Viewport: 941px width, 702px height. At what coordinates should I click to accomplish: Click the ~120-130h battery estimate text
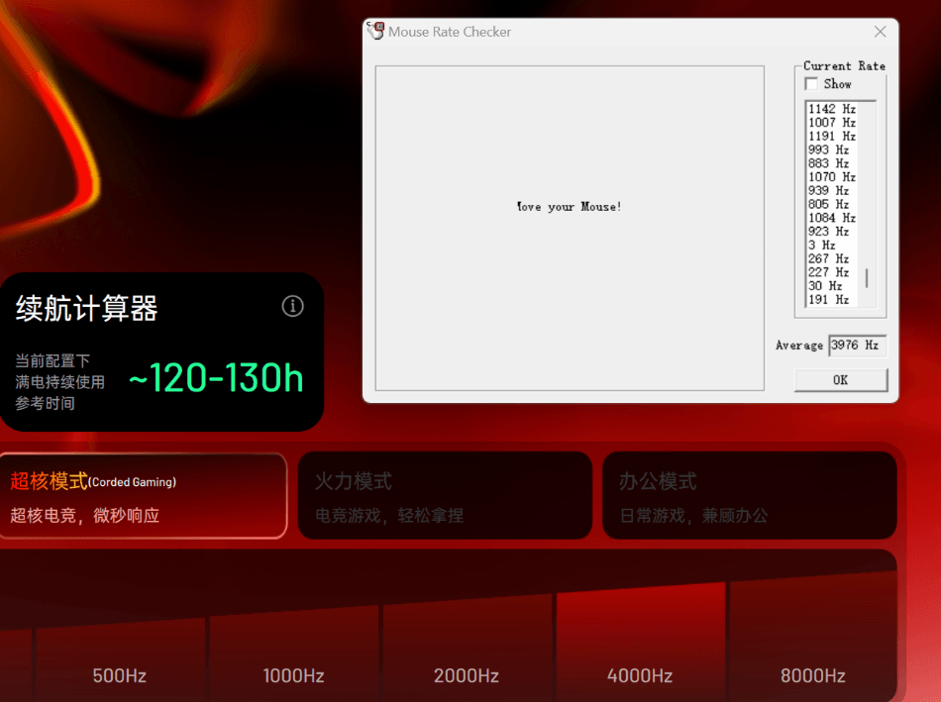coord(216,378)
